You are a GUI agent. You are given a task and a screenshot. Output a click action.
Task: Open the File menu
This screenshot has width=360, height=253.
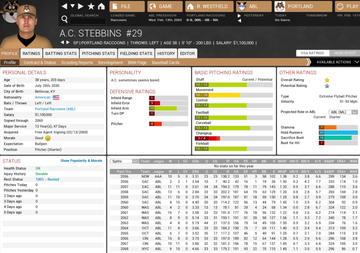[127, 6]
